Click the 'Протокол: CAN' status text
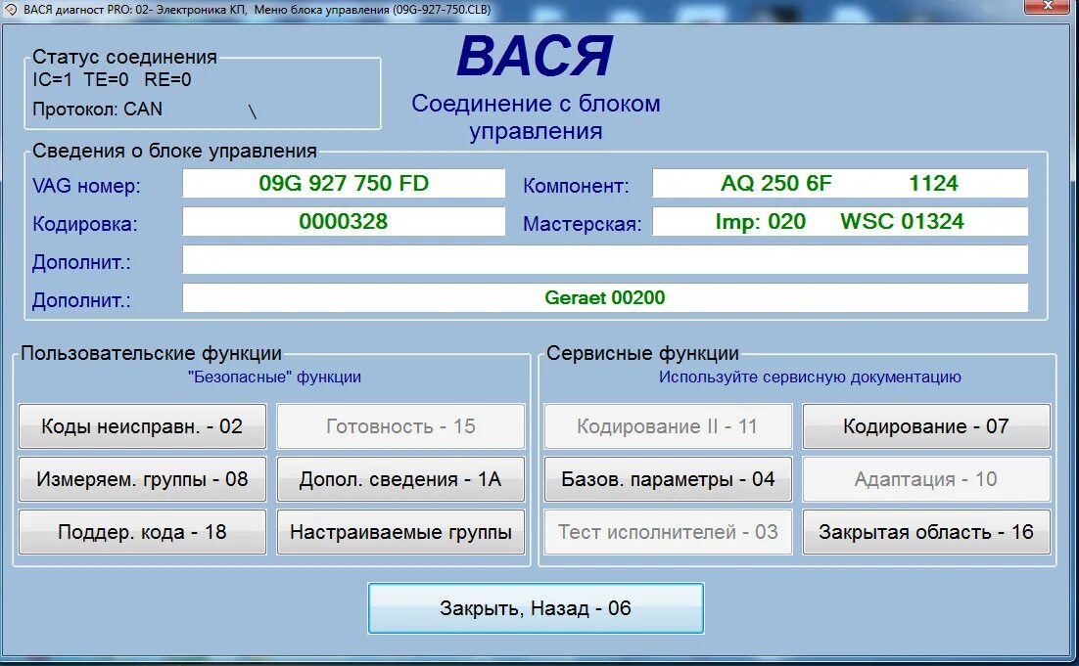 [97, 110]
